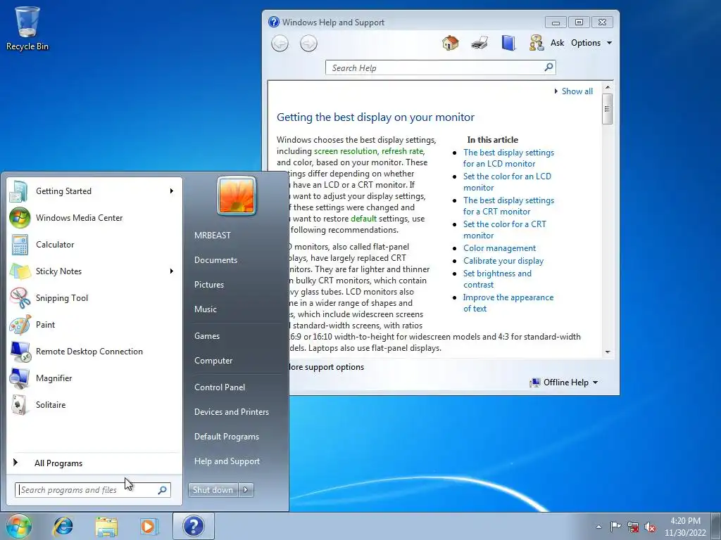Browse Help contents book icon
Image resolution: width=721 pixels, height=540 pixels.
click(x=508, y=43)
